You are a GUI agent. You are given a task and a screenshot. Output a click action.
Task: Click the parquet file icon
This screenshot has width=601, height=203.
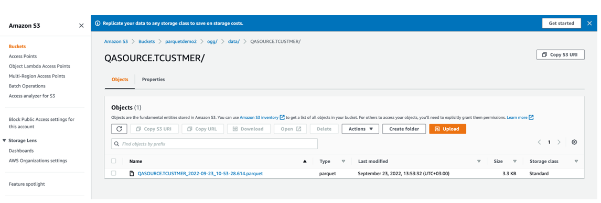point(132,174)
